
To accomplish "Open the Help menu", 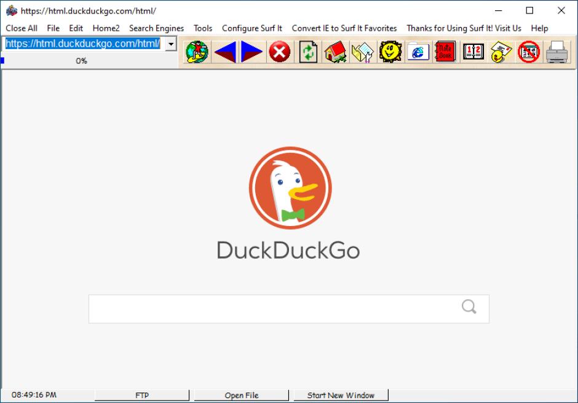I will tap(539, 28).
